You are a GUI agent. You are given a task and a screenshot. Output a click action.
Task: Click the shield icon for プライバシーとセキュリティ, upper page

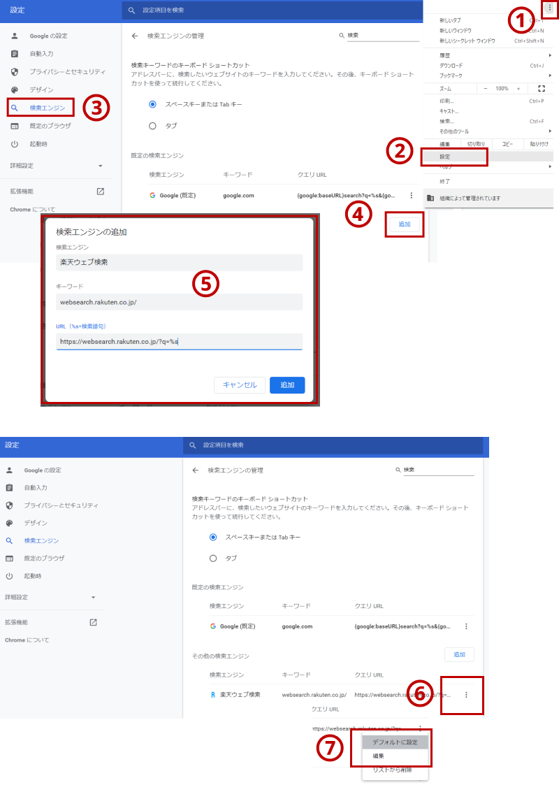15,72
